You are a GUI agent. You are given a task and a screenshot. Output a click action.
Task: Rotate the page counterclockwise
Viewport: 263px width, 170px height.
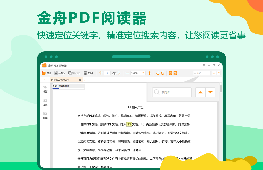click(x=157, y=73)
